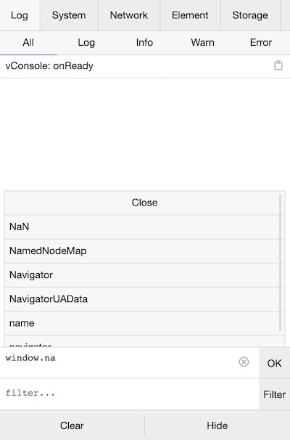Run command with the OK button
290x440 pixels.
274,363
